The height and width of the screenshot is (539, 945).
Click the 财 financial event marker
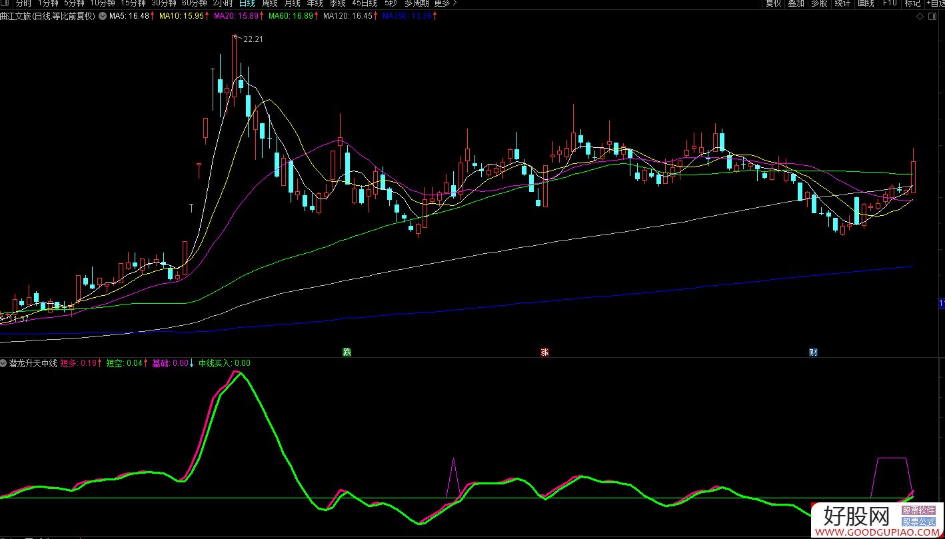click(x=813, y=352)
